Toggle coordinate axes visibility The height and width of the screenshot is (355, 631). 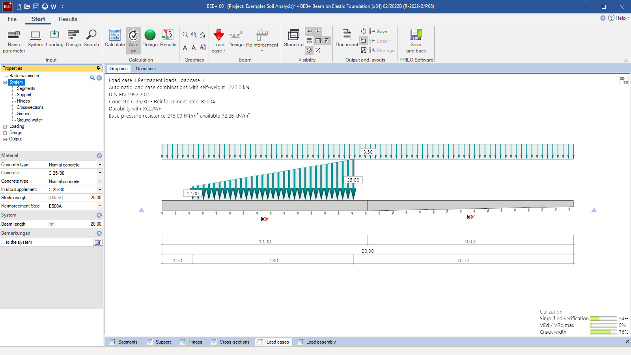coord(318,50)
